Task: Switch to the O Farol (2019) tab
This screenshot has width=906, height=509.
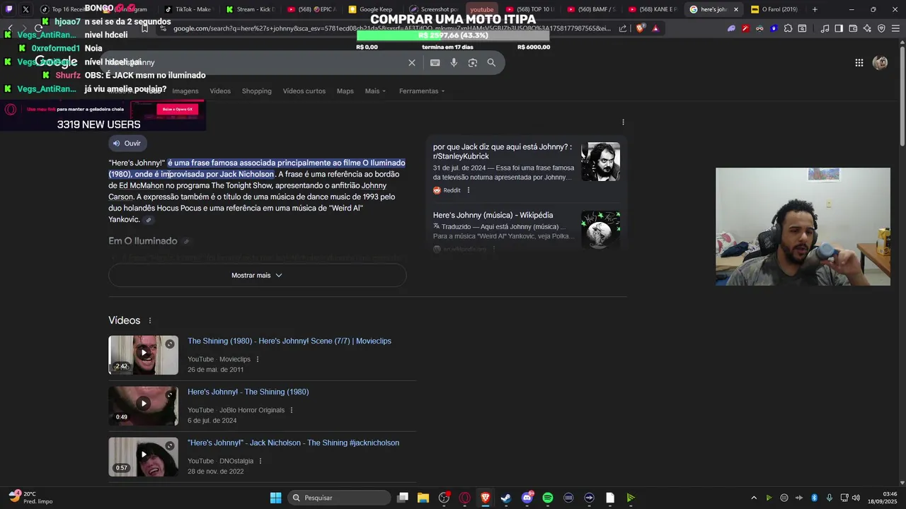Action: [775, 9]
